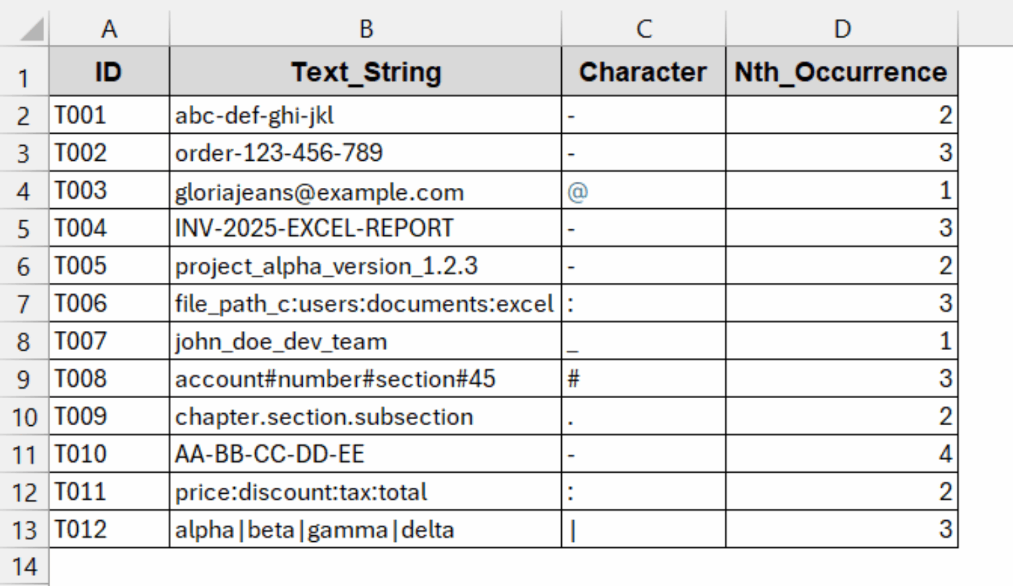Viewport: 1013px width, 586px height.
Task: Click Nth_Occurrence value 4 for T010
Action: point(842,454)
